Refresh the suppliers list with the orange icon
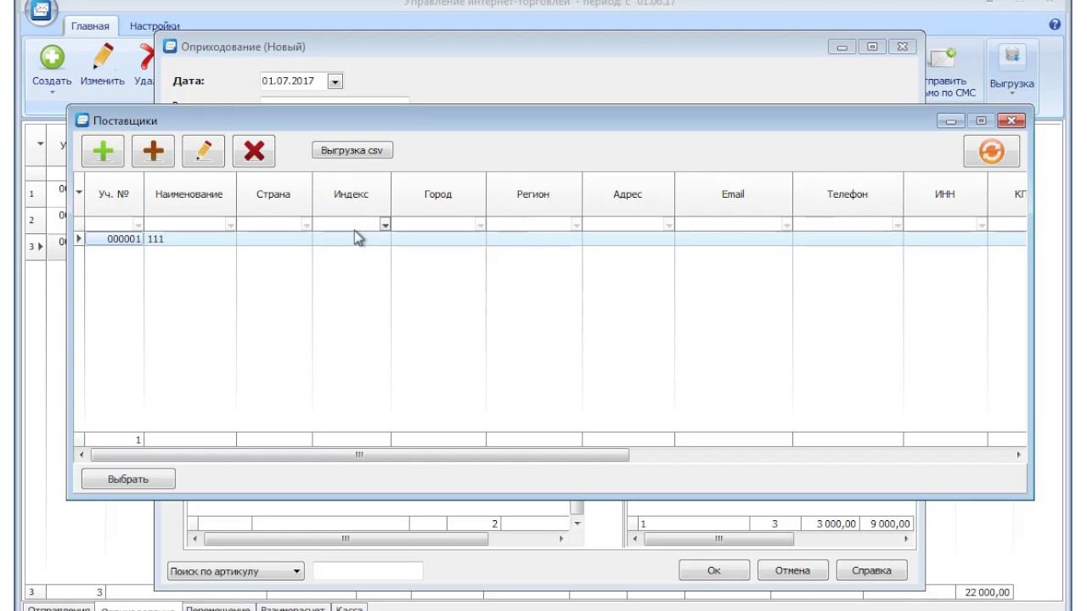The width and height of the screenshot is (1087, 611). tap(992, 151)
